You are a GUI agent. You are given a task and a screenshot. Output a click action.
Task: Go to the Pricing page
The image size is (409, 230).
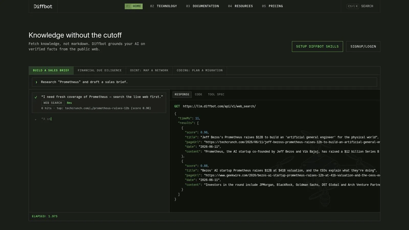(x=272, y=6)
